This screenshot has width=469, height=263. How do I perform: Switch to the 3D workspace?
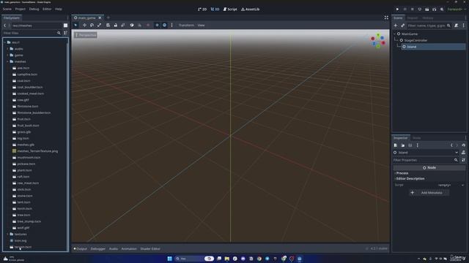pyautogui.click(x=215, y=9)
